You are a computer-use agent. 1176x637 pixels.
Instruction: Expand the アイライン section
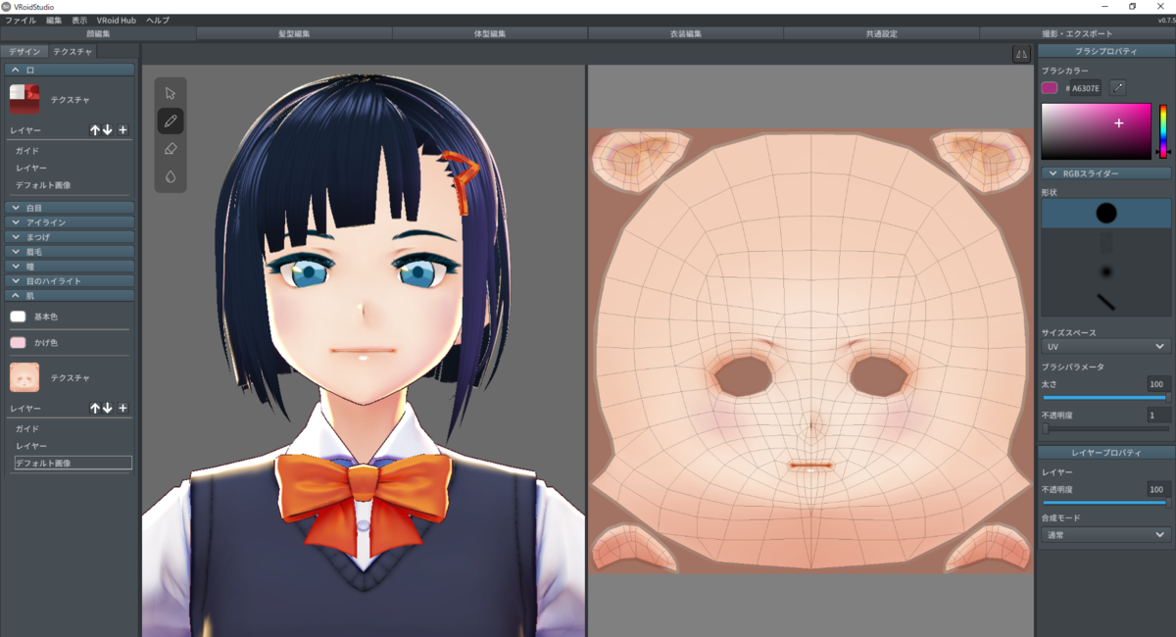click(70, 222)
